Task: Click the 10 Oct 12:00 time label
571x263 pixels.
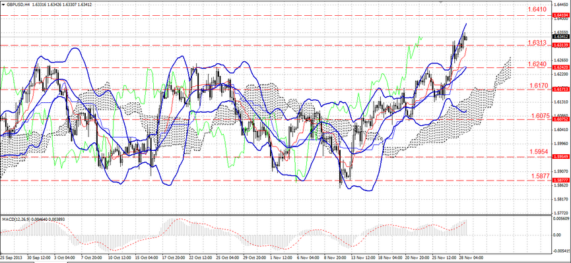Action: [119, 257]
